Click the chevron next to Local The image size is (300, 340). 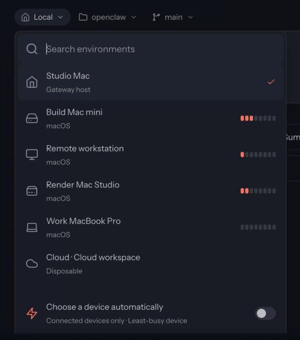pos(60,17)
